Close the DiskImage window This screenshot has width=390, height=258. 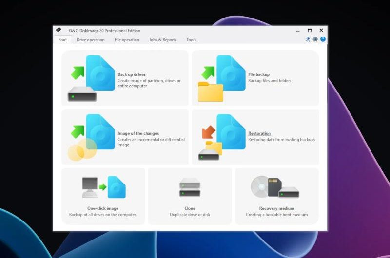pos(321,30)
